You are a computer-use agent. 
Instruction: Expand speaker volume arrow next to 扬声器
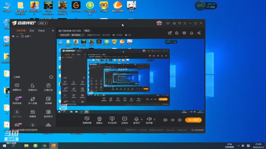(155, 120)
